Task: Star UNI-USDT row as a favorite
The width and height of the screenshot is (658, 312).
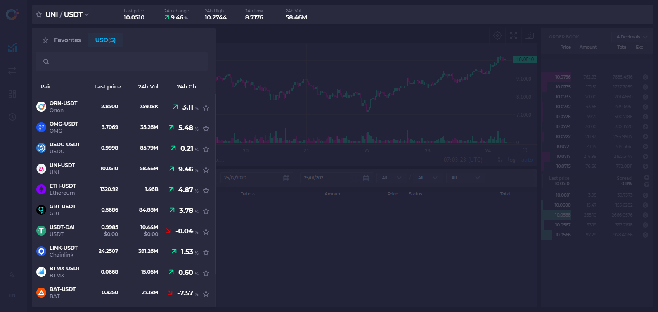Action: [x=206, y=170]
